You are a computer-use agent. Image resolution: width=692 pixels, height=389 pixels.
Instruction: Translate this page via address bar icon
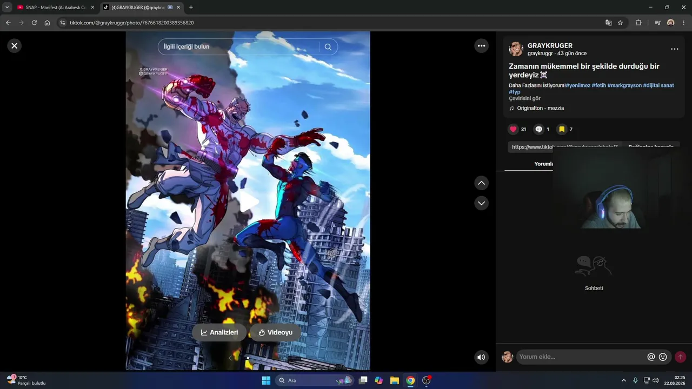click(609, 23)
